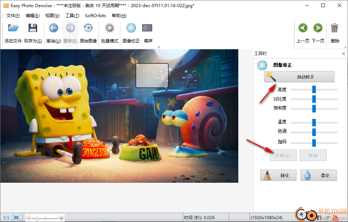Viewport: 348px width, 222px height.
Task: Adjust the 饱和度 saturation slider
Action: 314,109
